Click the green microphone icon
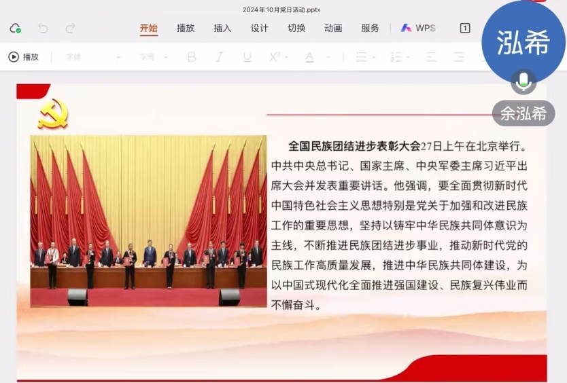567x383 pixels. (x=523, y=82)
